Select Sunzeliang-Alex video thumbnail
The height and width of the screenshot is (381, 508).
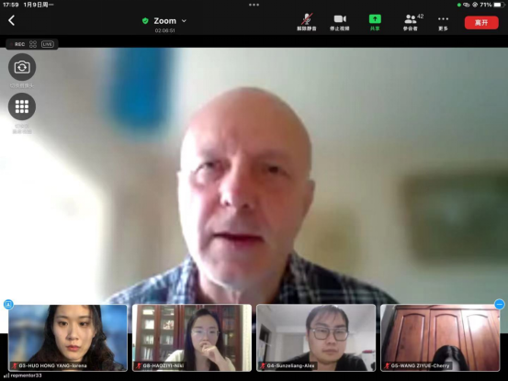coord(316,338)
